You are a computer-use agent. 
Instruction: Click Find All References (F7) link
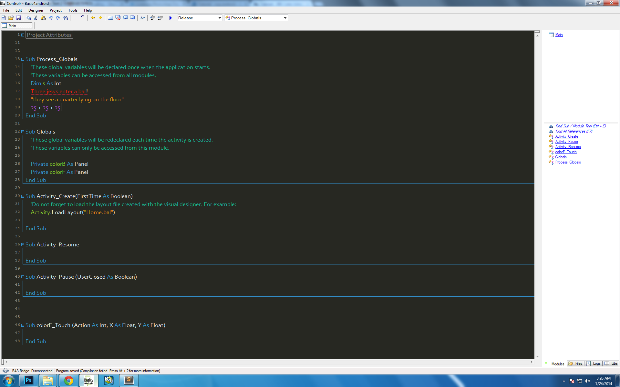(x=573, y=131)
